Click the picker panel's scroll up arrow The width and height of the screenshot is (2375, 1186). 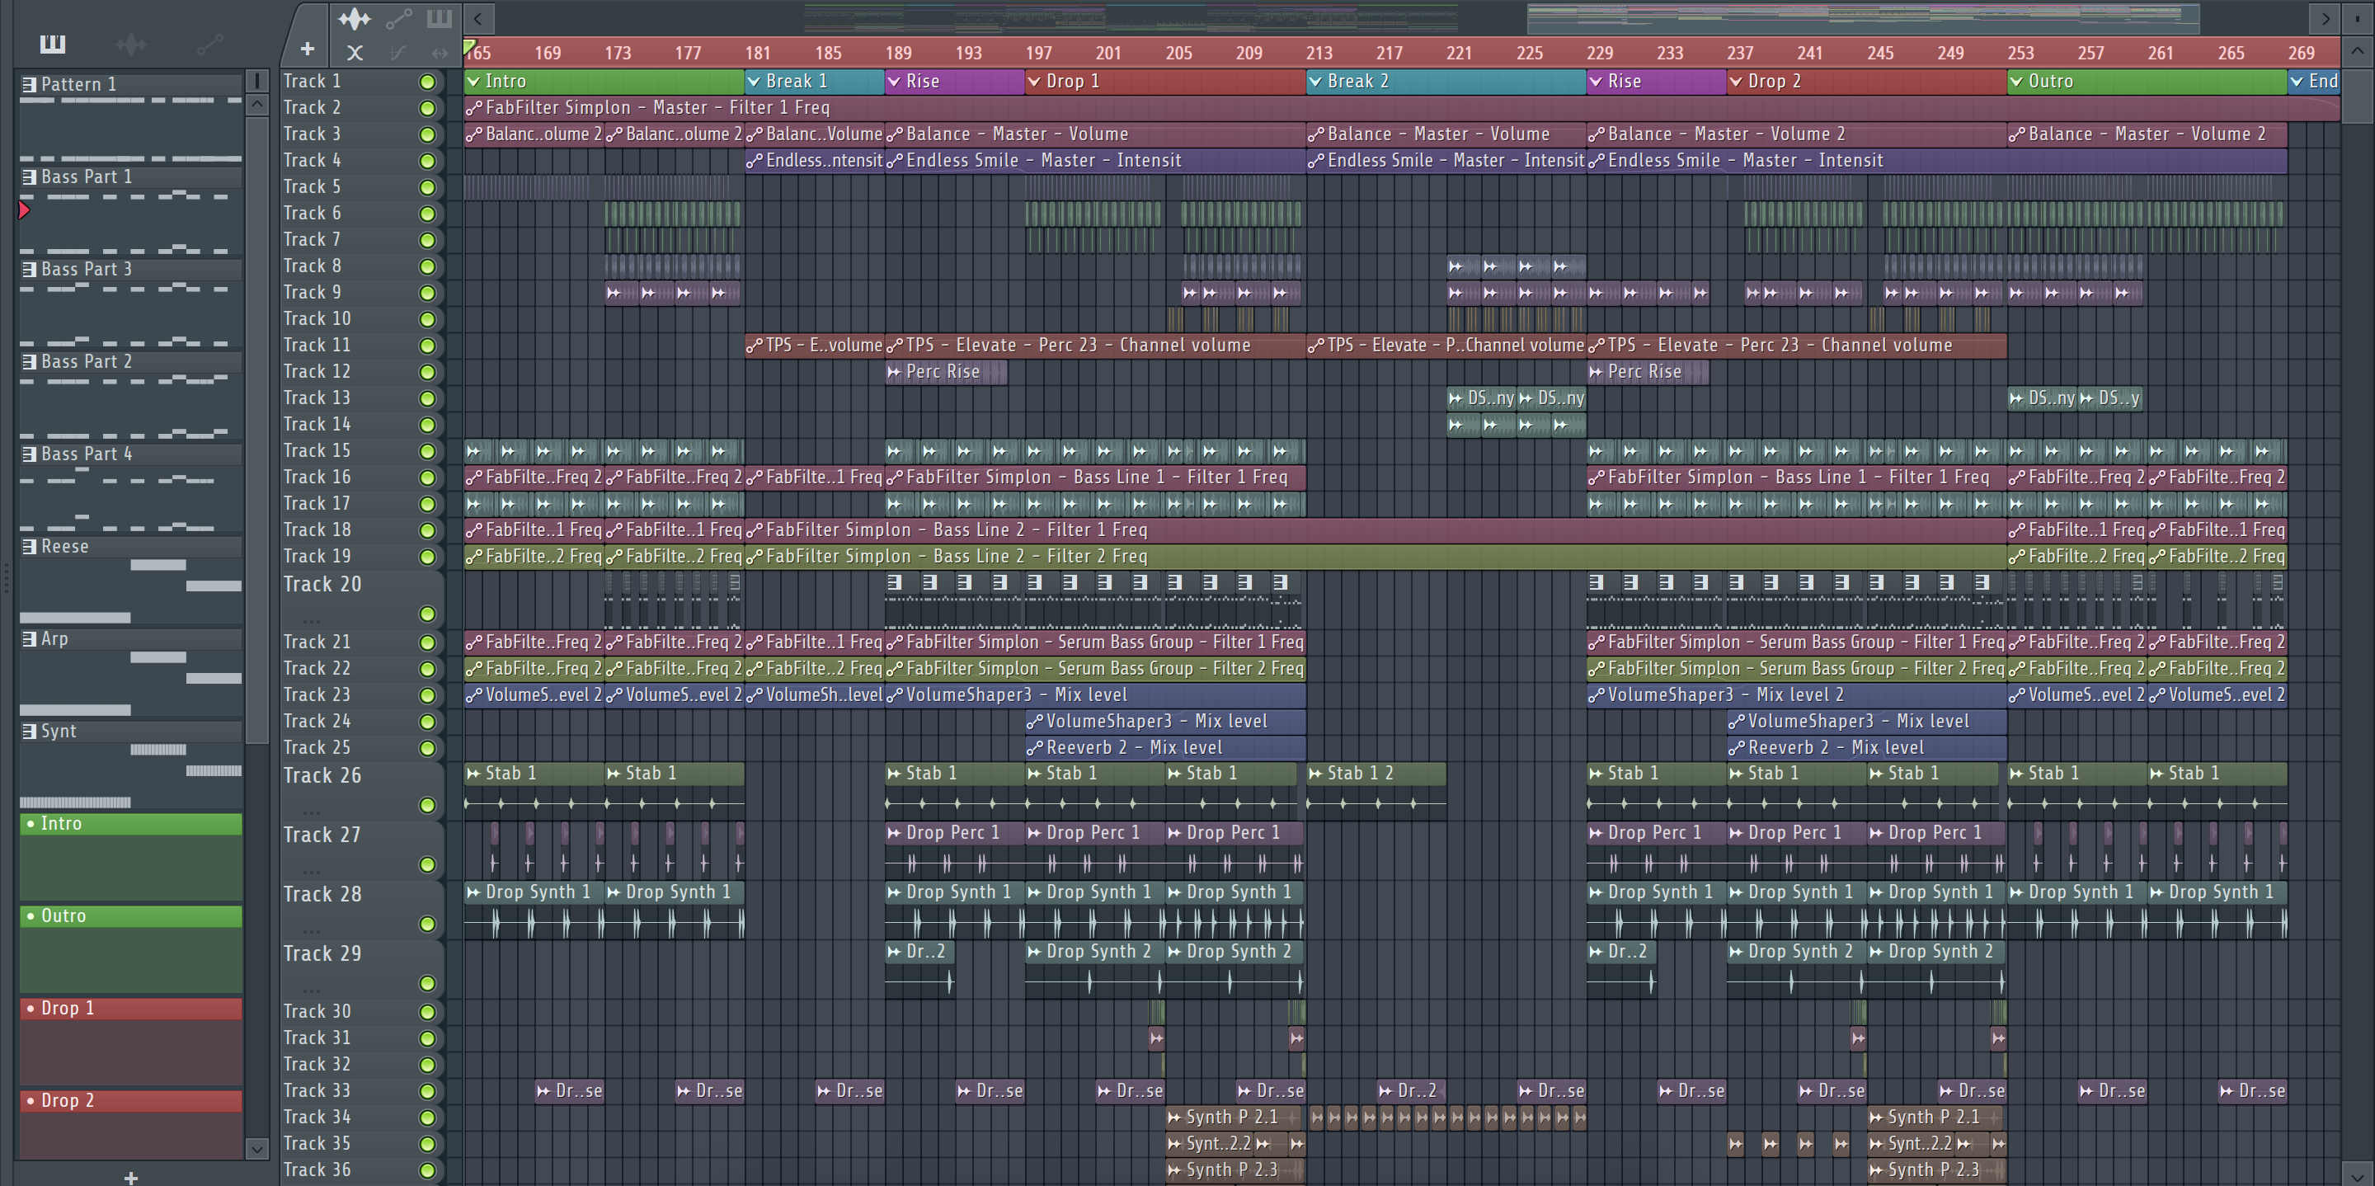pyautogui.click(x=257, y=105)
